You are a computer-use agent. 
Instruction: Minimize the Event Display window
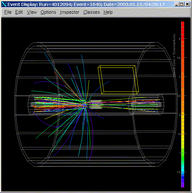177,4
